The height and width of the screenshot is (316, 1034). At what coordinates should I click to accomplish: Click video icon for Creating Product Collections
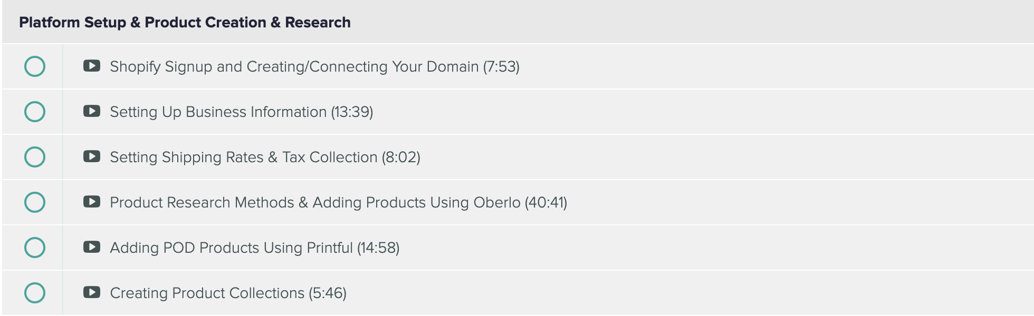92,293
